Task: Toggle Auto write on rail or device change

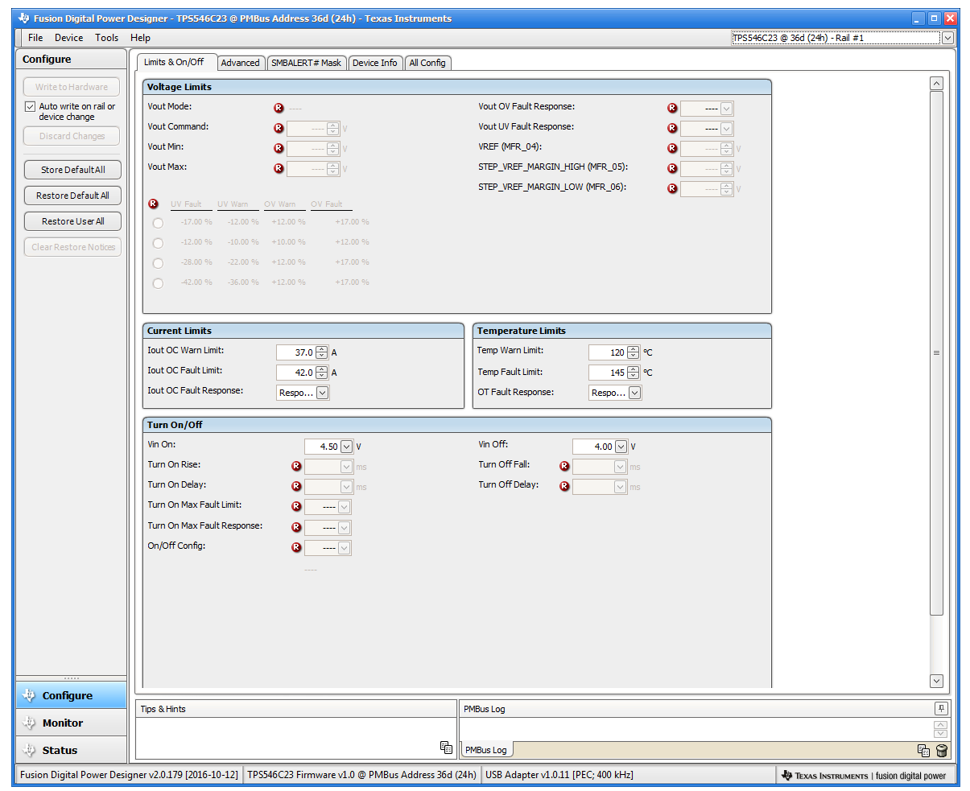Action: point(30,106)
